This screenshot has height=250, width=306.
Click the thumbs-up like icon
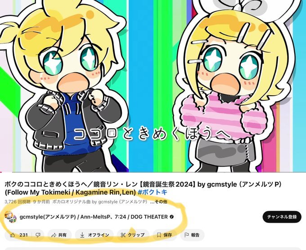[x=13, y=235]
